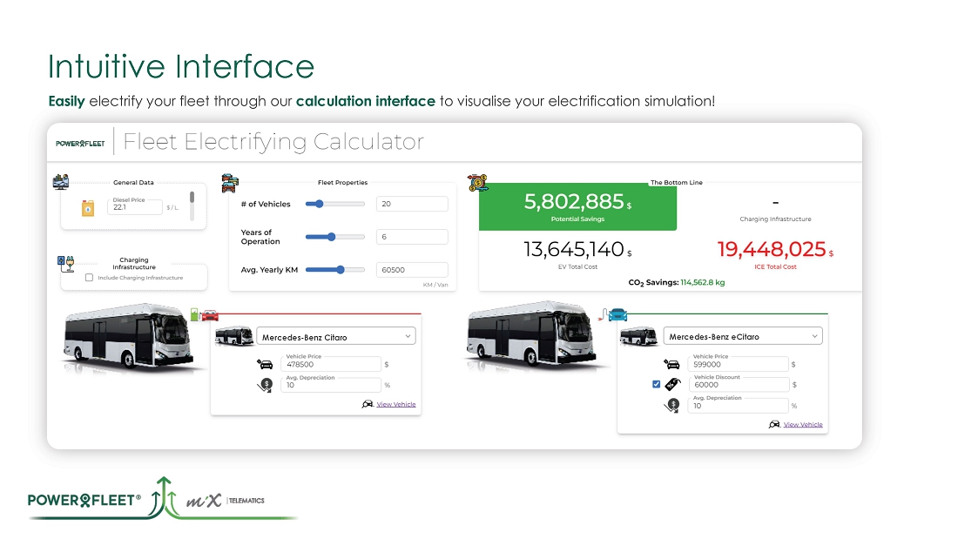Open the Mercedes-Benz Citaro vehicle dropdown
Viewport: 958px width, 539px height.
pos(336,337)
